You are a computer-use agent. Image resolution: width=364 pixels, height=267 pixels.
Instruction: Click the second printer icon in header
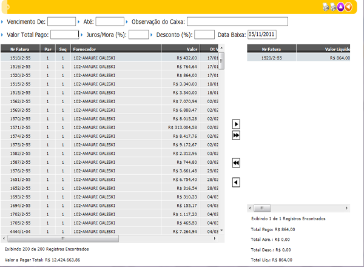pyautogui.click(x=333, y=7)
